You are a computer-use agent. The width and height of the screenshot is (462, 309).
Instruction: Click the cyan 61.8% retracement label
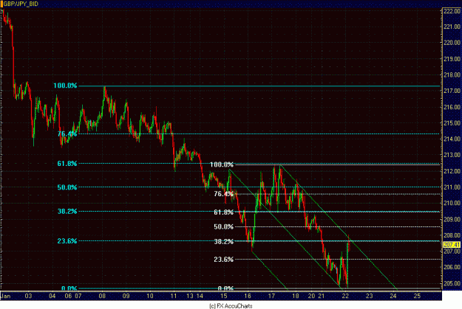(x=67, y=164)
